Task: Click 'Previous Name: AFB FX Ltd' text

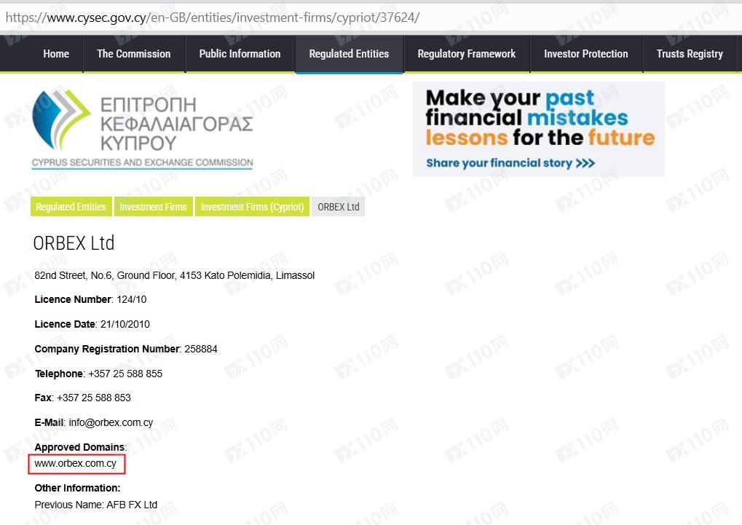Action: pyautogui.click(x=95, y=505)
